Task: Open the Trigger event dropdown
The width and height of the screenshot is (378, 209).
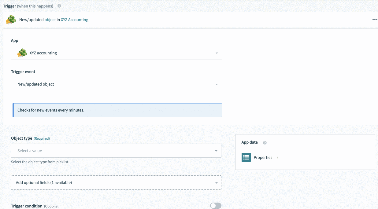Action: click(116, 84)
